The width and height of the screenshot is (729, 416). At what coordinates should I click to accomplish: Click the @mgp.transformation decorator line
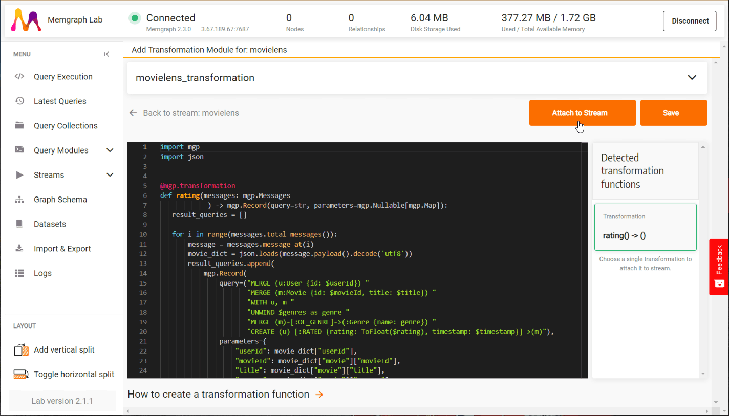point(198,186)
